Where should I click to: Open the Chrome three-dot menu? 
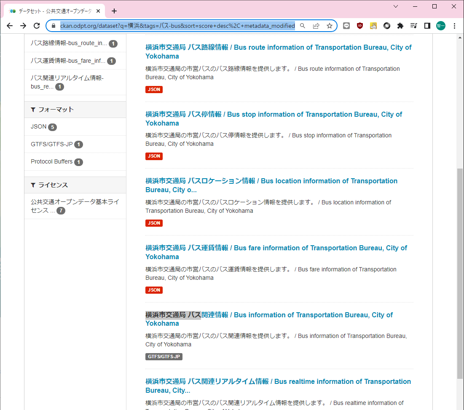click(454, 26)
